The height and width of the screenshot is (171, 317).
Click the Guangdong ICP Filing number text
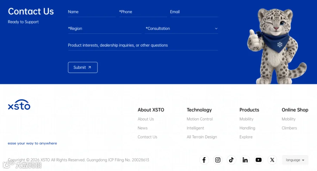[x=118, y=160]
